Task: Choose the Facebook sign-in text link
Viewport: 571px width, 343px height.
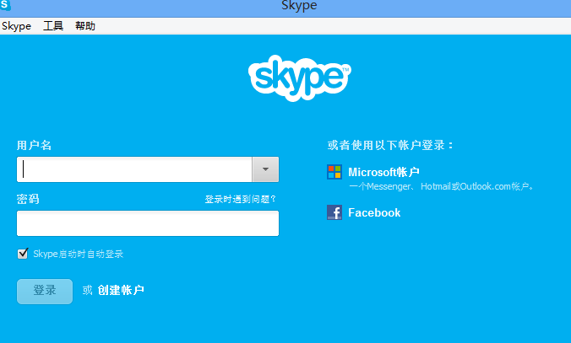Action: point(374,213)
